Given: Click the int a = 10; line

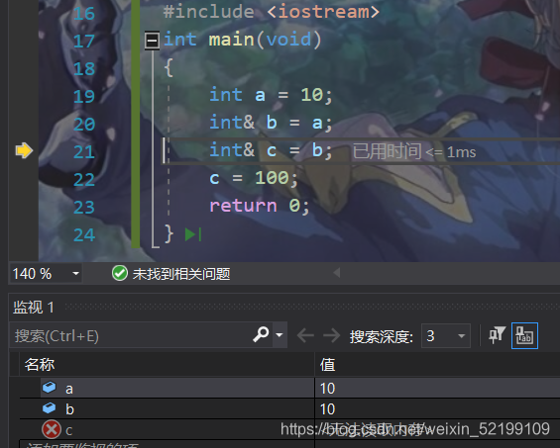Looking at the screenshot, I should 271,95.
